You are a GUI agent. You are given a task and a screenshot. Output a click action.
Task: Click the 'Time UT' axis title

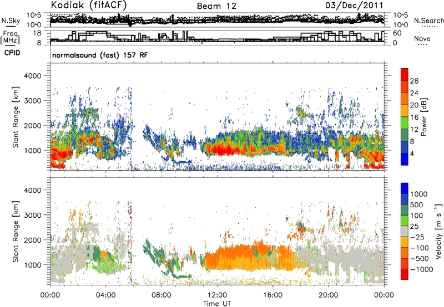pyautogui.click(x=217, y=304)
